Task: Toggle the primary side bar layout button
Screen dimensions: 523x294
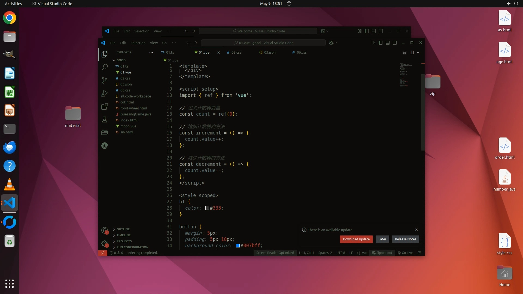Action: coord(381,43)
